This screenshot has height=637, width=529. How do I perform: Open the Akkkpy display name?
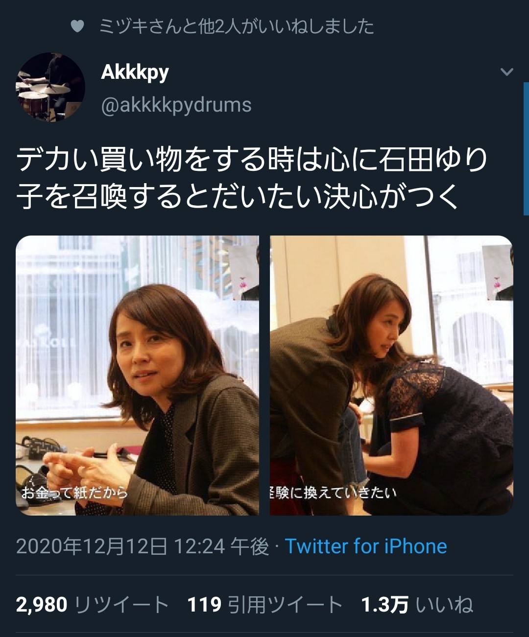pos(135,72)
